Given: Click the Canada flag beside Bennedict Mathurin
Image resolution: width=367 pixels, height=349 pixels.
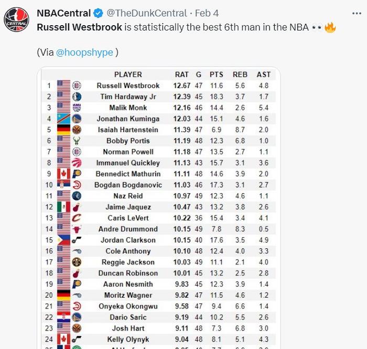Looking at the screenshot, I should 63,174.
